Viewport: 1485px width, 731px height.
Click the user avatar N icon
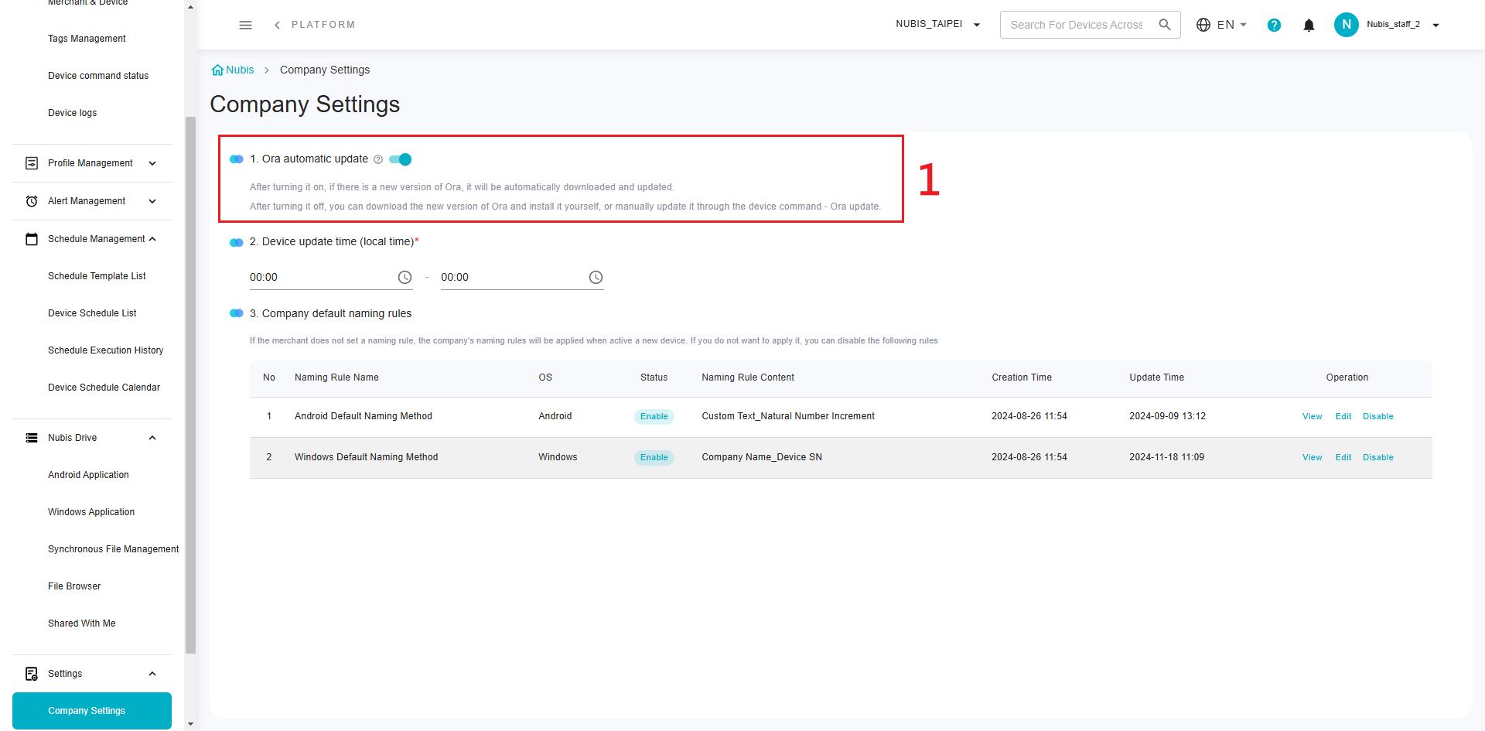click(x=1347, y=25)
